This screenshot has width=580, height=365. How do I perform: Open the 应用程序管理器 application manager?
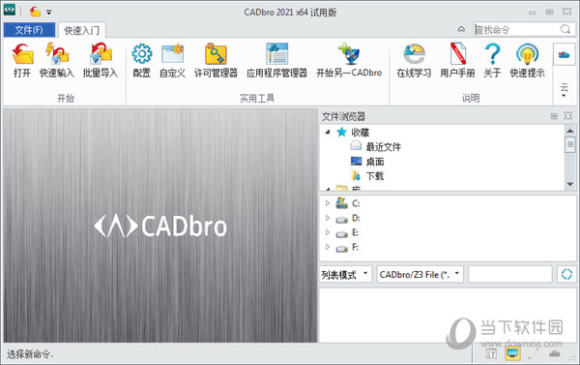(276, 60)
